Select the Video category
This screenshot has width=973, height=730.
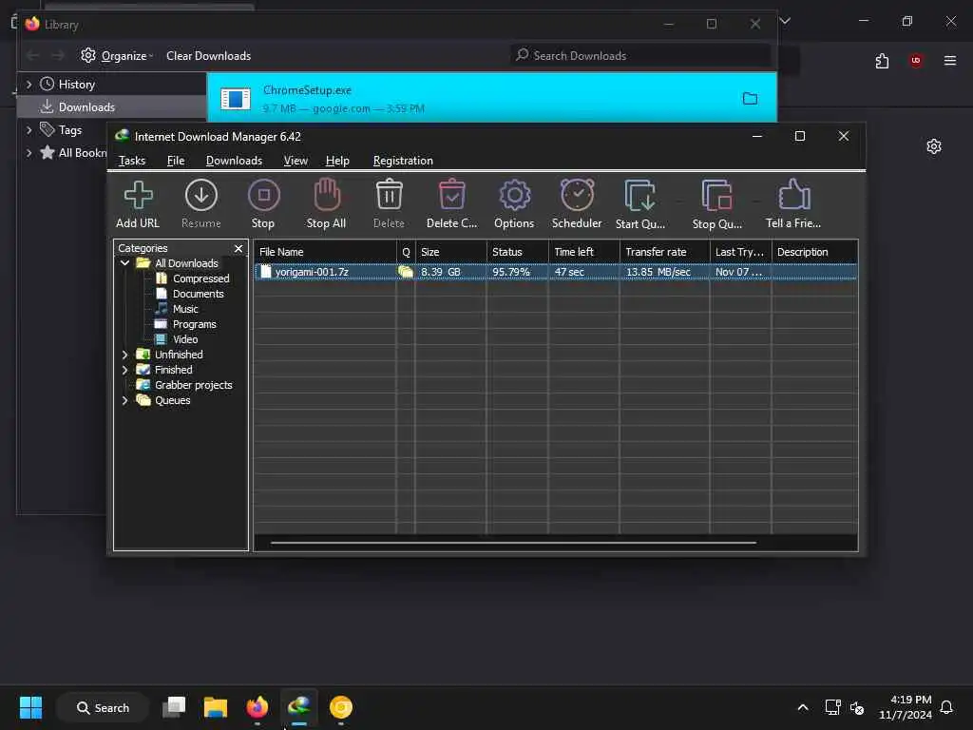click(185, 339)
